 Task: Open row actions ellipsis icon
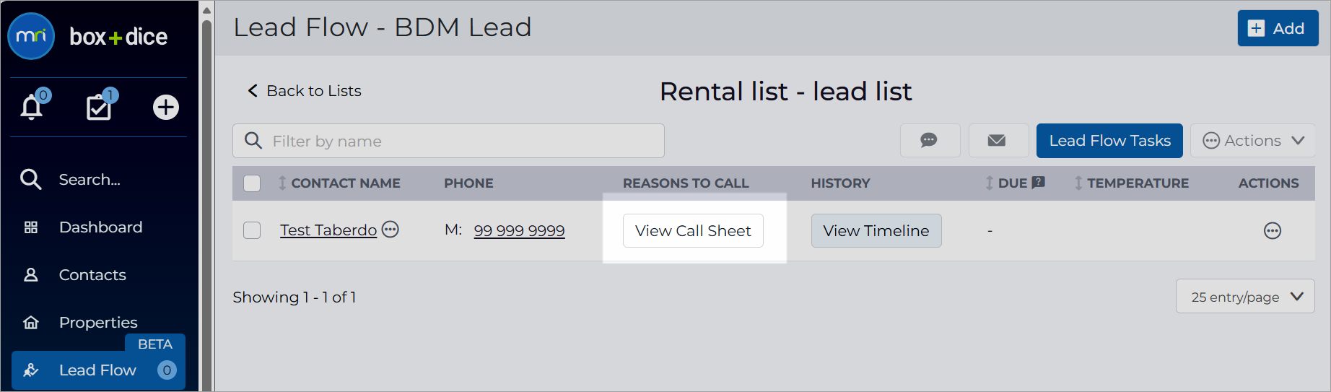point(1273,231)
